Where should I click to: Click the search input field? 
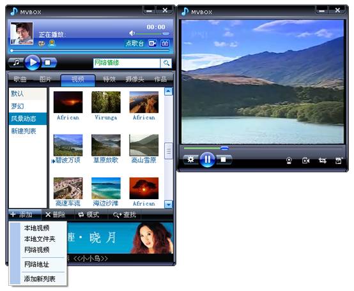127,63
